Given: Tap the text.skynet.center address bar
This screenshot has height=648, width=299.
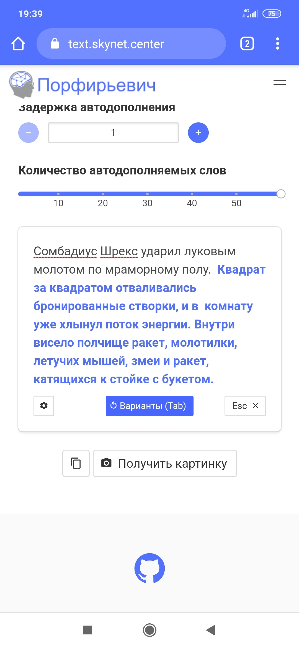Looking at the screenshot, I should pyautogui.click(x=131, y=44).
